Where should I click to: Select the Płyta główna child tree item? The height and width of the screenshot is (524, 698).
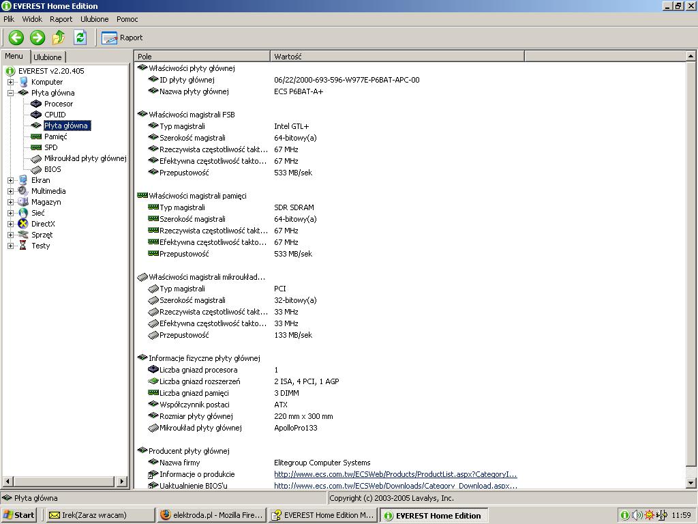coord(67,126)
